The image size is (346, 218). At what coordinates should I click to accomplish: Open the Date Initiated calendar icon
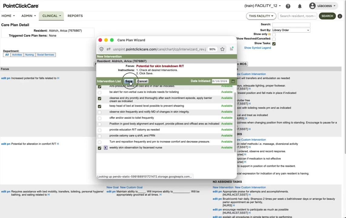(x=233, y=81)
